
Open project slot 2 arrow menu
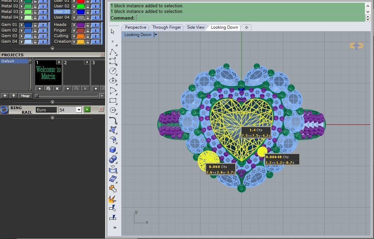coord(87,62)
